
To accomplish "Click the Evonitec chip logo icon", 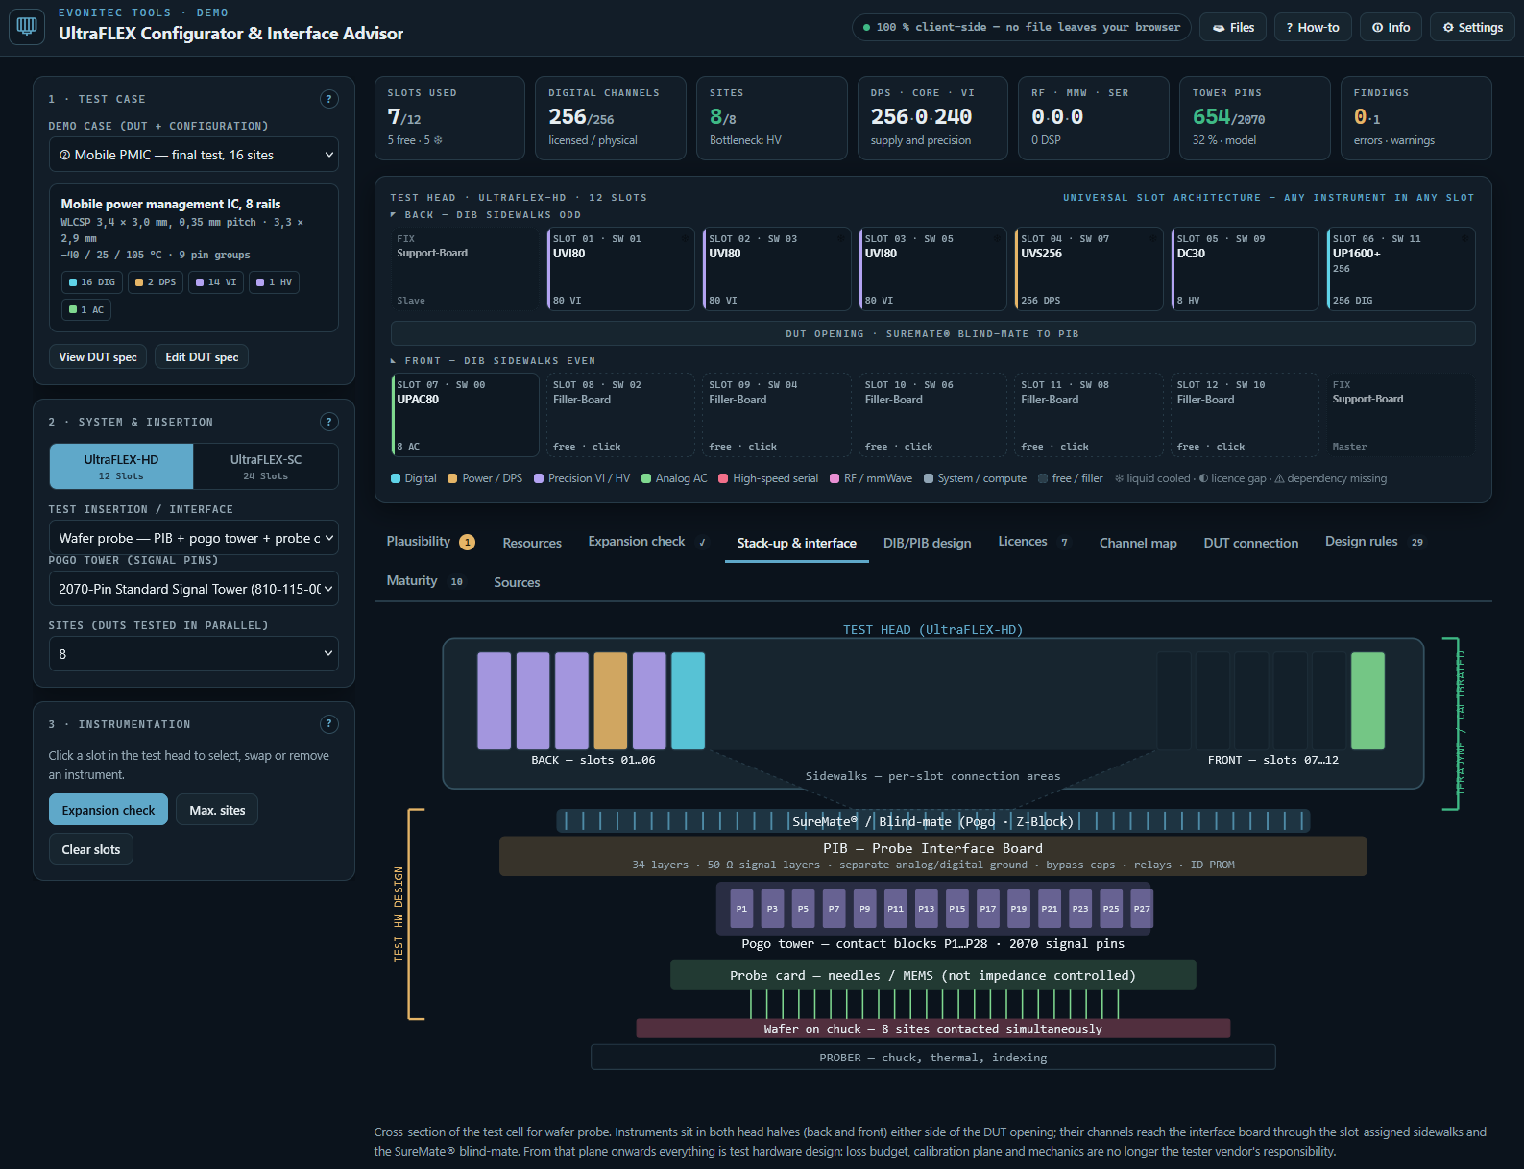I will pos(27,26).
